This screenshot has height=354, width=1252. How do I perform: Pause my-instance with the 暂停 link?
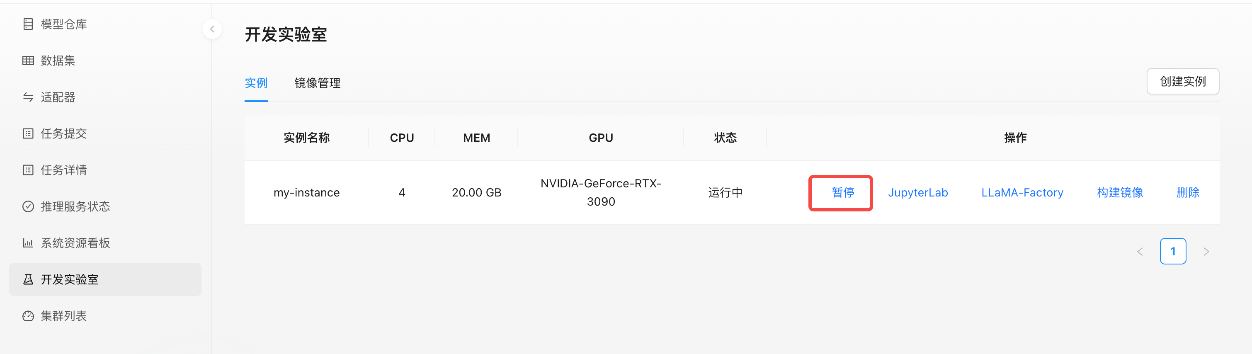pyautogui.click(x=843, y=193)
